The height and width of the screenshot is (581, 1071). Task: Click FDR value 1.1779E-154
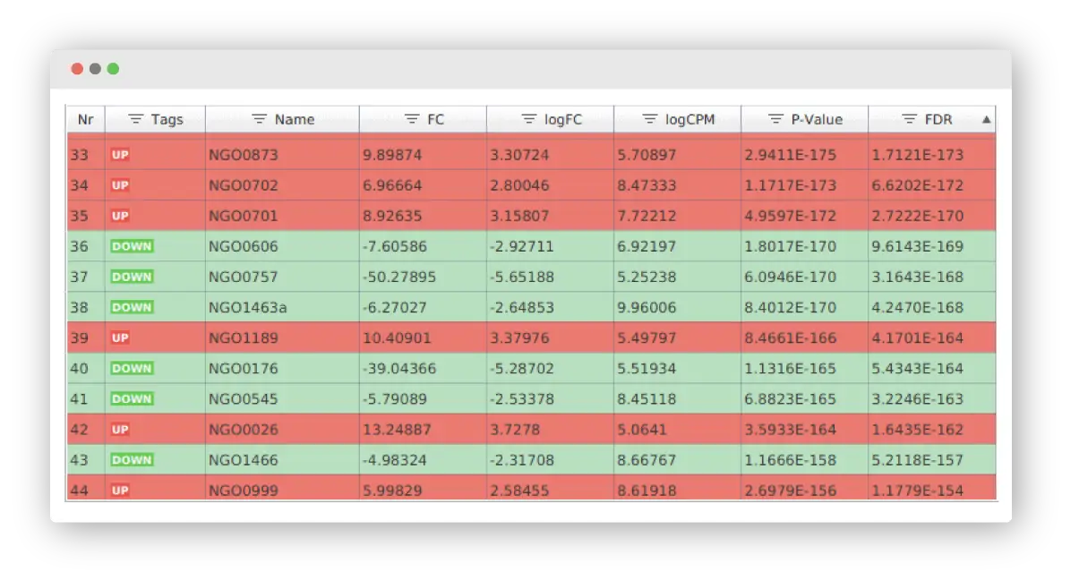(917, 491)
